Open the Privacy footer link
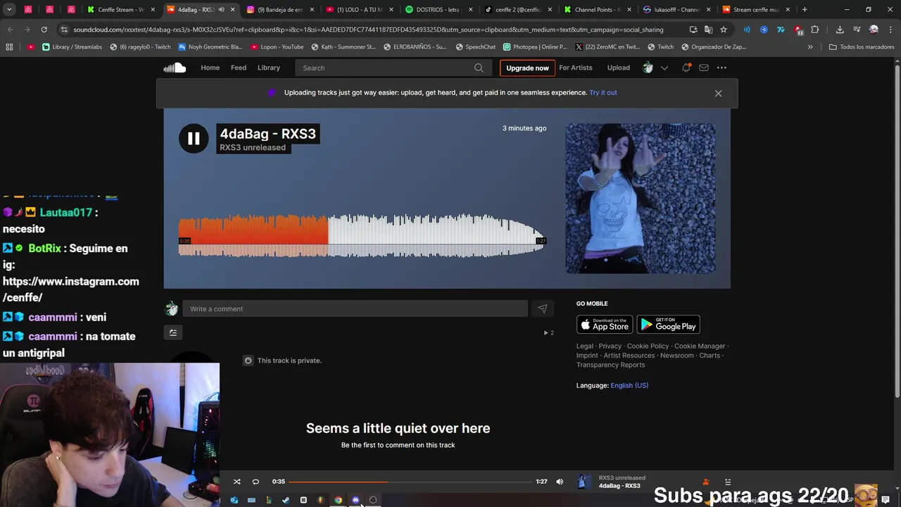Image resolution: width=901 pixels, height=507 pixels. click(610, 346)
